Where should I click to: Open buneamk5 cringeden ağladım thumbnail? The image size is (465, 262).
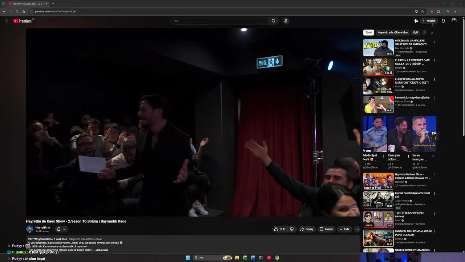tap(379, 104)
